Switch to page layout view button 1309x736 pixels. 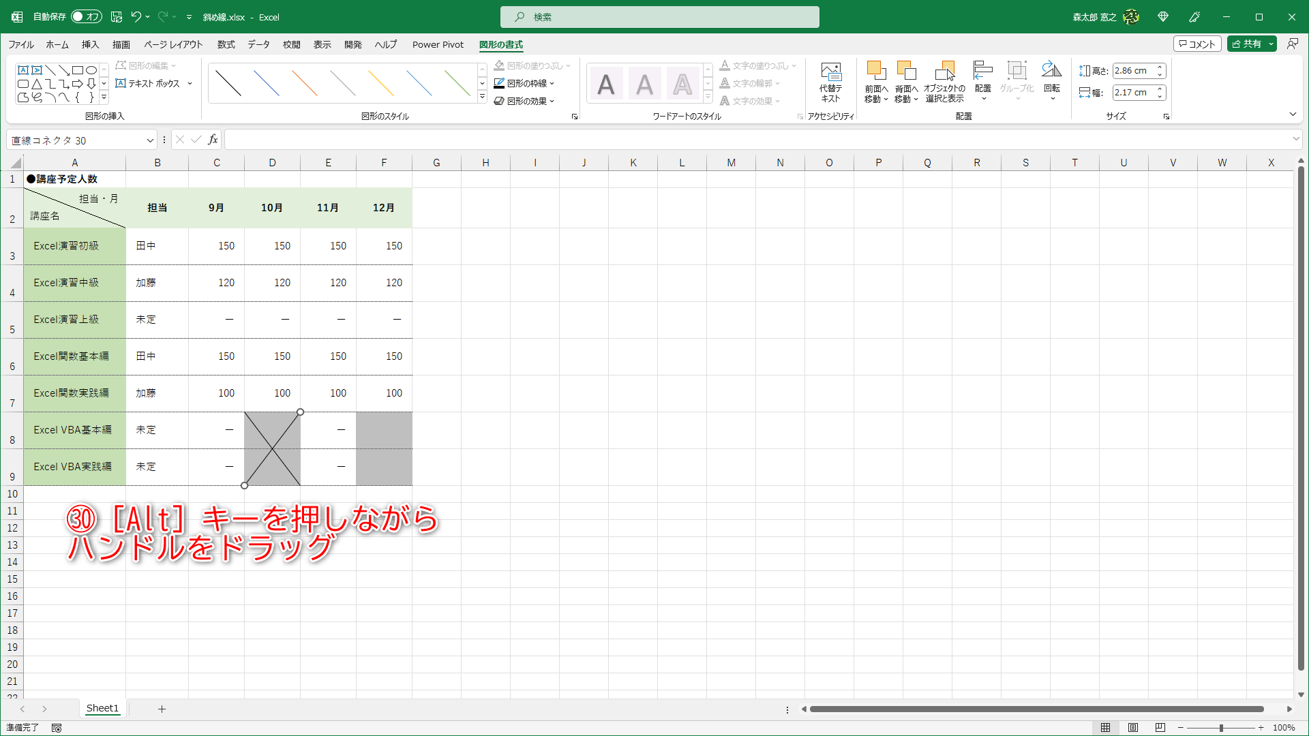coord(1132,728)
